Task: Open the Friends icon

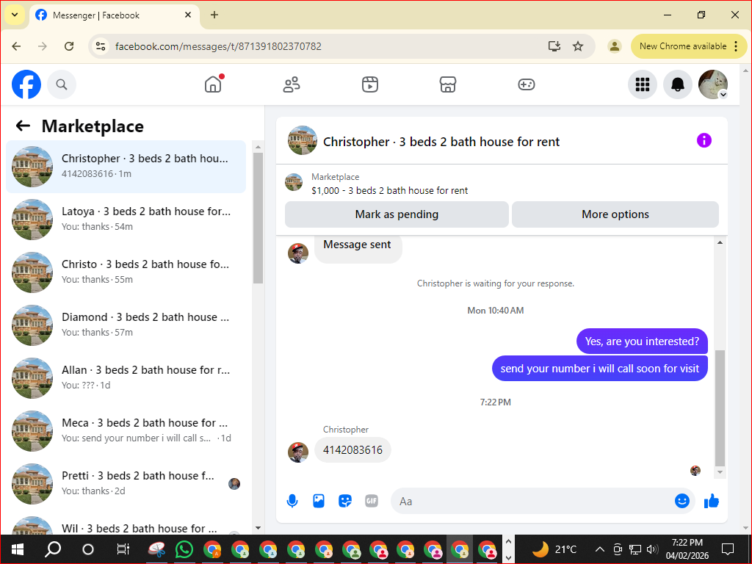Action: click(x=291, y=84)
